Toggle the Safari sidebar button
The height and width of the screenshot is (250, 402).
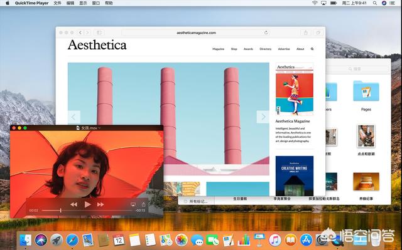tap(99, 33)
